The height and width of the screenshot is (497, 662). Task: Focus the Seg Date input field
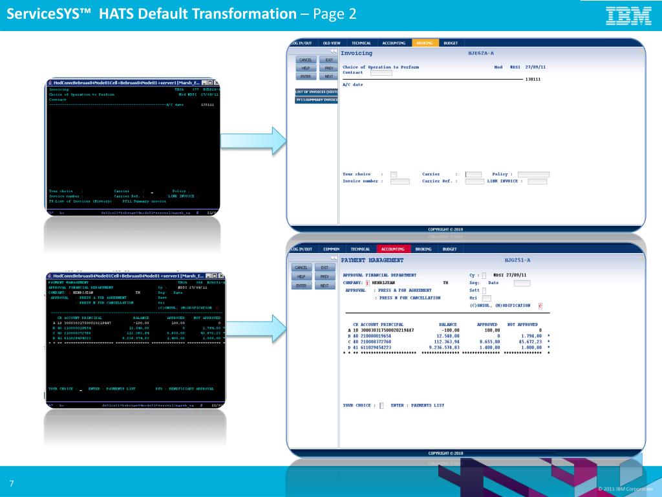point(522,283)
